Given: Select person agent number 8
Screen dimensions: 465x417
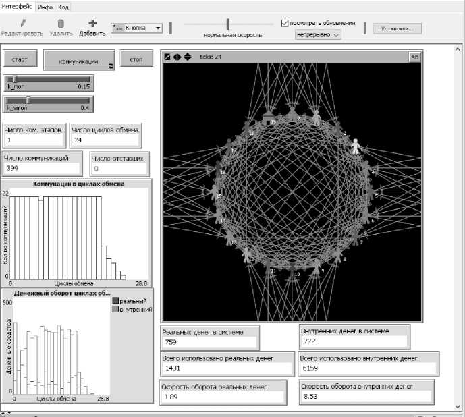Looking at the screenshot, I should [x=338, y=255].
